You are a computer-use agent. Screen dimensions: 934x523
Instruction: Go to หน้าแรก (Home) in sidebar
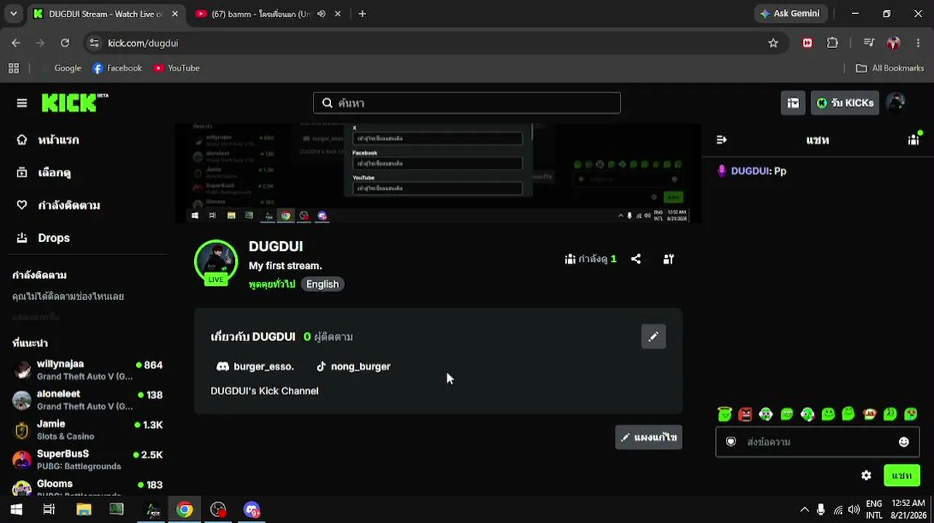point(49,140)
